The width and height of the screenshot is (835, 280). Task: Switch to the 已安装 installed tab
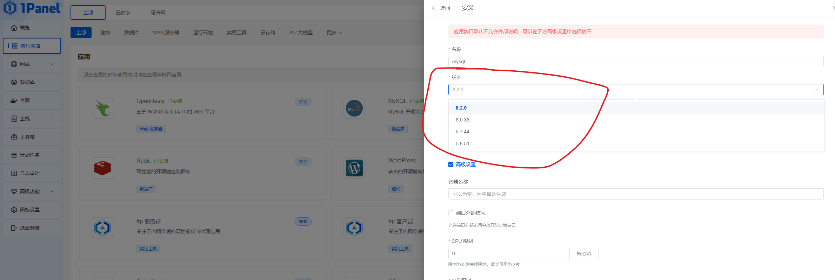pos(123,13)
